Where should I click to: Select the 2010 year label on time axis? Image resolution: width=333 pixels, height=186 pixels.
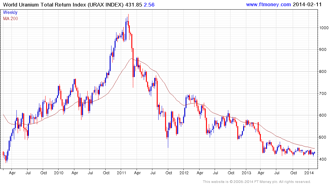pos(59,173)
